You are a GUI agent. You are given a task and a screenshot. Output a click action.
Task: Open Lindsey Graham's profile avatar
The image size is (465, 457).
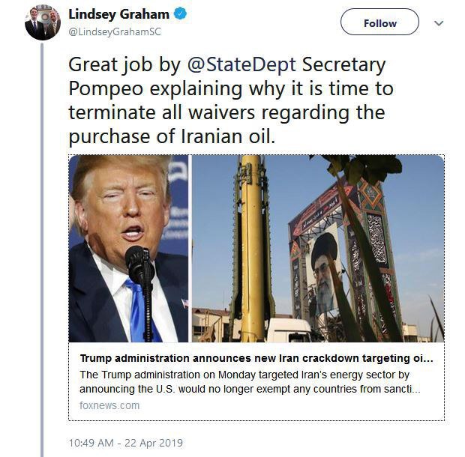(42, 22)
